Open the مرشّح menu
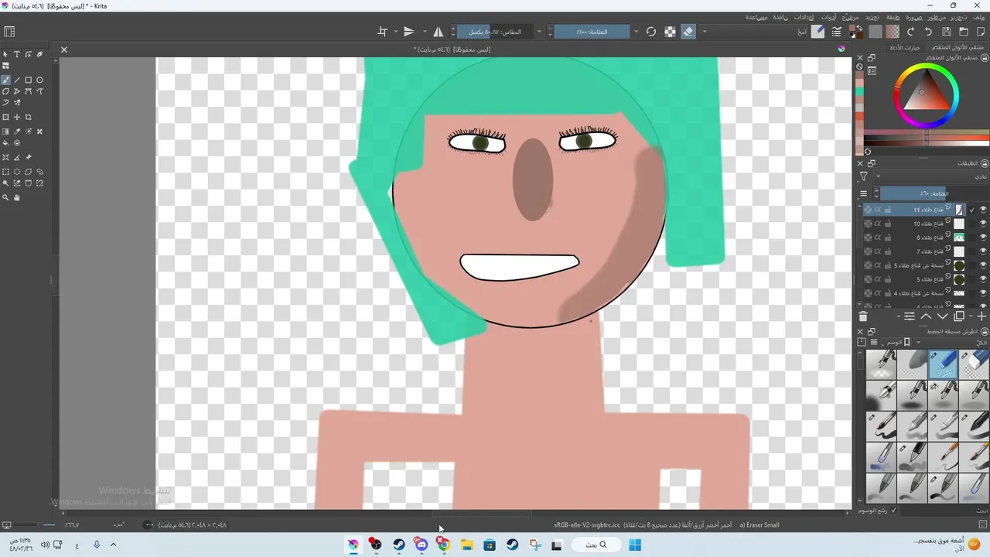Screen dimensions: 990x557 click(850, 17)
